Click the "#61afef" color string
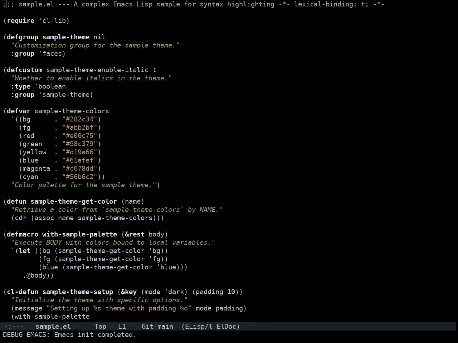458x343 pixels. click(x=79, y=160)
